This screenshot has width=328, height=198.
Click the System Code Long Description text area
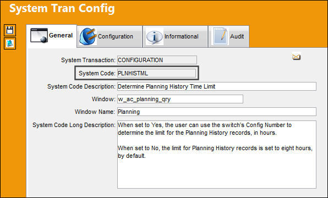217,155
